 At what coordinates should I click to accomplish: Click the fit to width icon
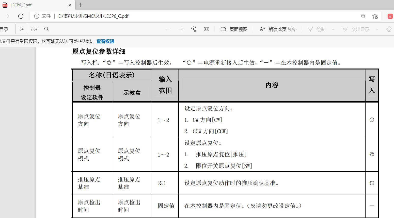pos(207,29)
